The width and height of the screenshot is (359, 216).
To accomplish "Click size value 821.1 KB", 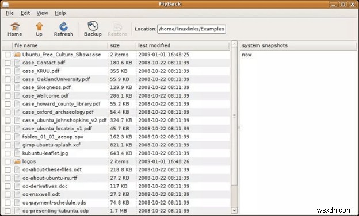I will pyautogui.click(x=121, y=145).
